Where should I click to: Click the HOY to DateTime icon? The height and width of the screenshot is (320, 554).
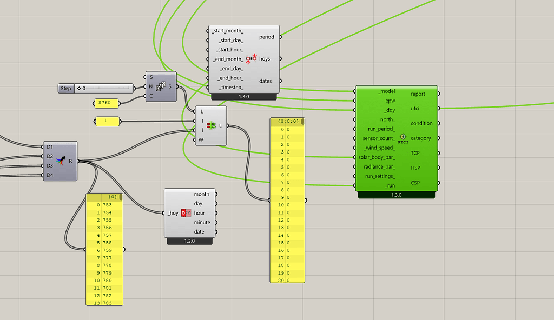pyautogui.click(x=186, y=213)
